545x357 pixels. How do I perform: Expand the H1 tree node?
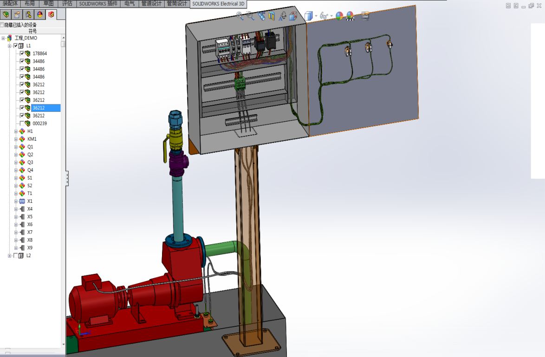pyautogui.click(x=16, y=131)
